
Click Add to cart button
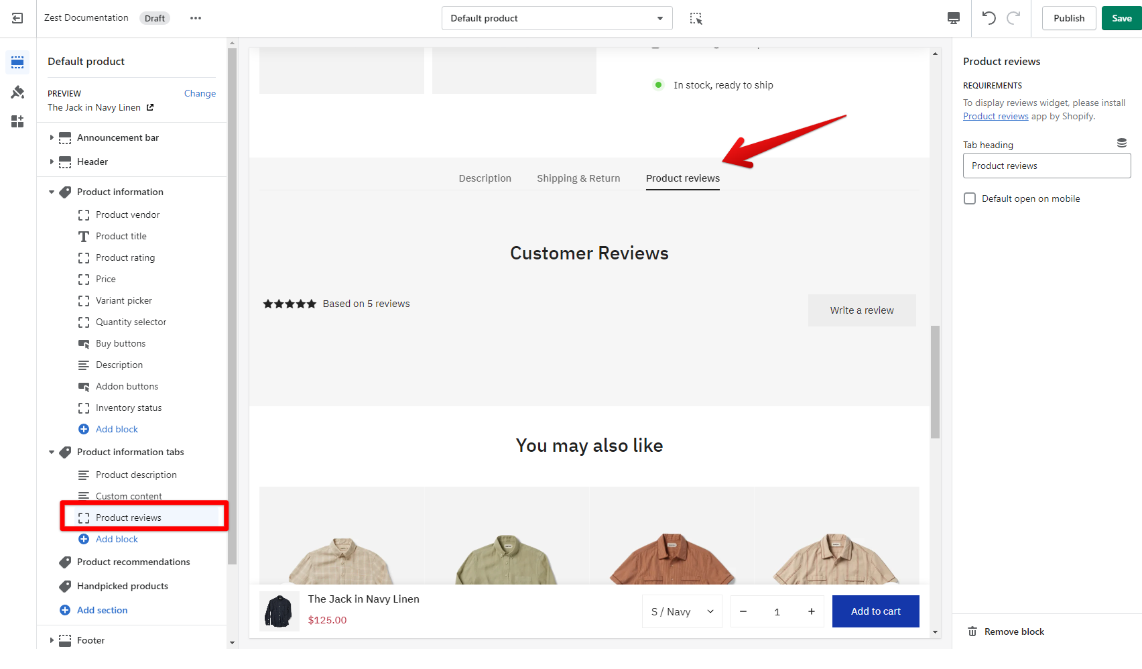tap(876, 611)
